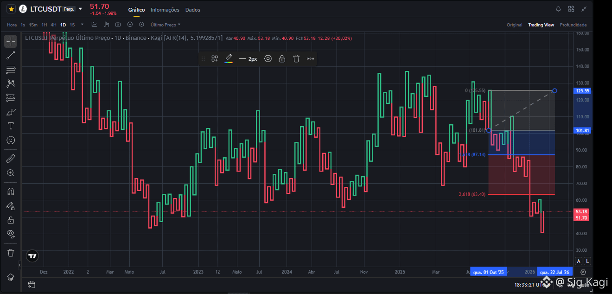Viewport: 612px width, 294px height.
Task: Select the 1H timeframe
Action: tap(44, 25)
